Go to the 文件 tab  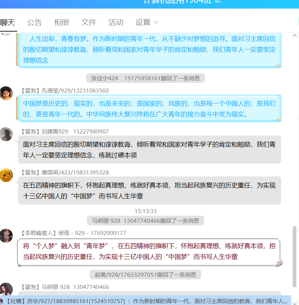point(89,22)
